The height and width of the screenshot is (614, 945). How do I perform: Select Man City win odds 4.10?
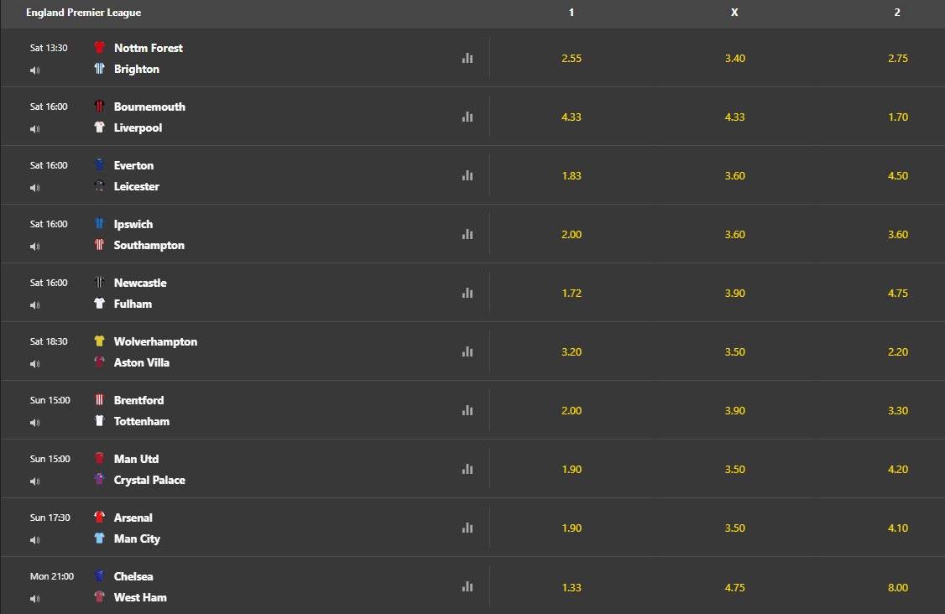[898, 528]
